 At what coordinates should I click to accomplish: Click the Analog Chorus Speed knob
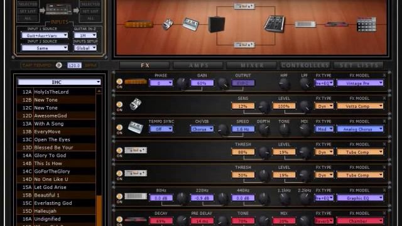(222, 130)
